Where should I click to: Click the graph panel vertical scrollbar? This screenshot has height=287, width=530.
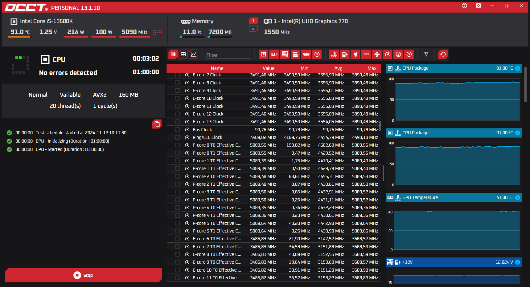(525, 85)
